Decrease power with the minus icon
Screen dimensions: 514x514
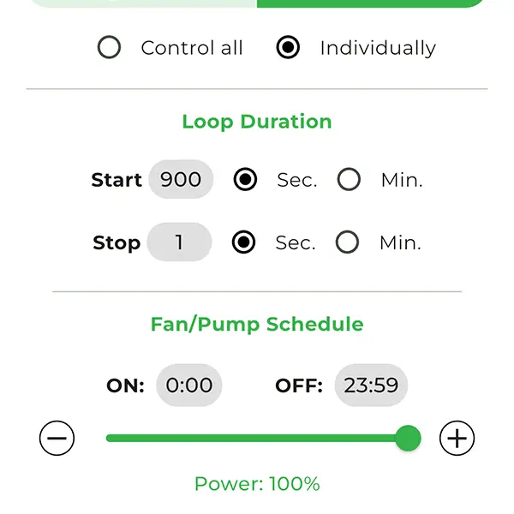click(57, 439)
